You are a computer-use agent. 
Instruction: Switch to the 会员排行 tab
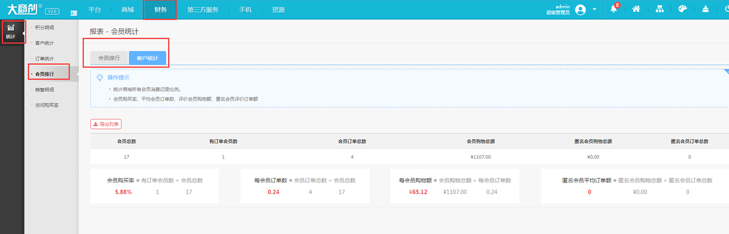(109, 58)
